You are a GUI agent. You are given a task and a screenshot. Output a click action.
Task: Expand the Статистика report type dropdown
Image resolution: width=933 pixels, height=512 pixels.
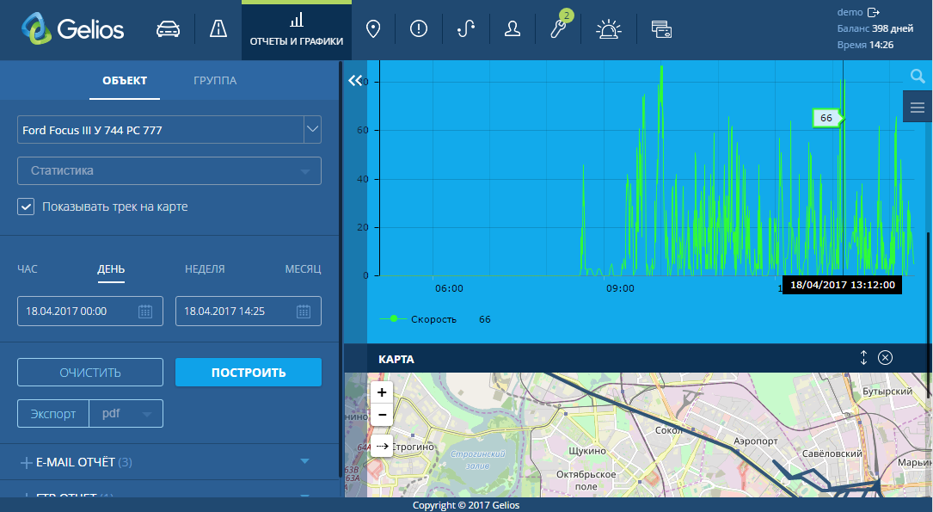(169, 170)
